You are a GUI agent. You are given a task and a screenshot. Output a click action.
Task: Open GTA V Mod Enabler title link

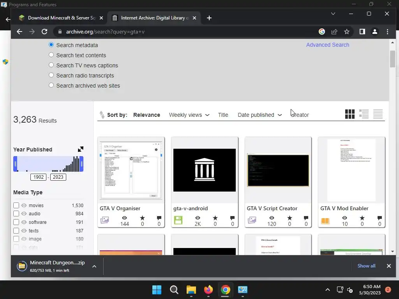(x=344, y=208)
